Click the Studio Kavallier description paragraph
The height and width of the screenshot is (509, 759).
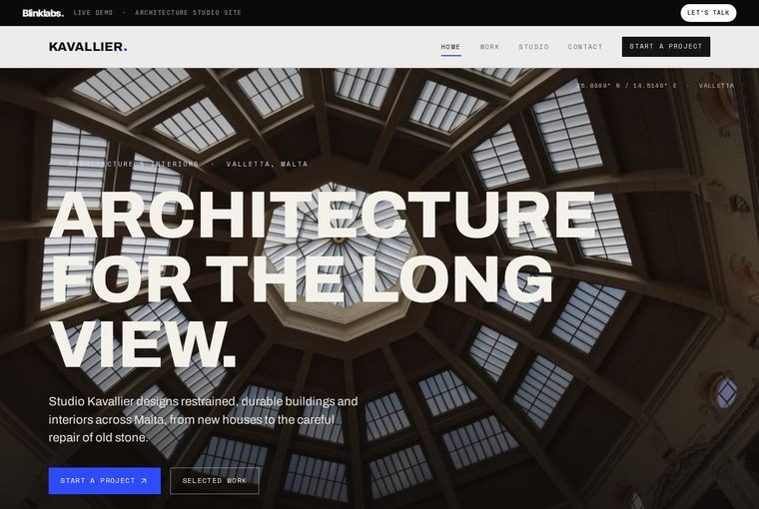tap(204, 419)
